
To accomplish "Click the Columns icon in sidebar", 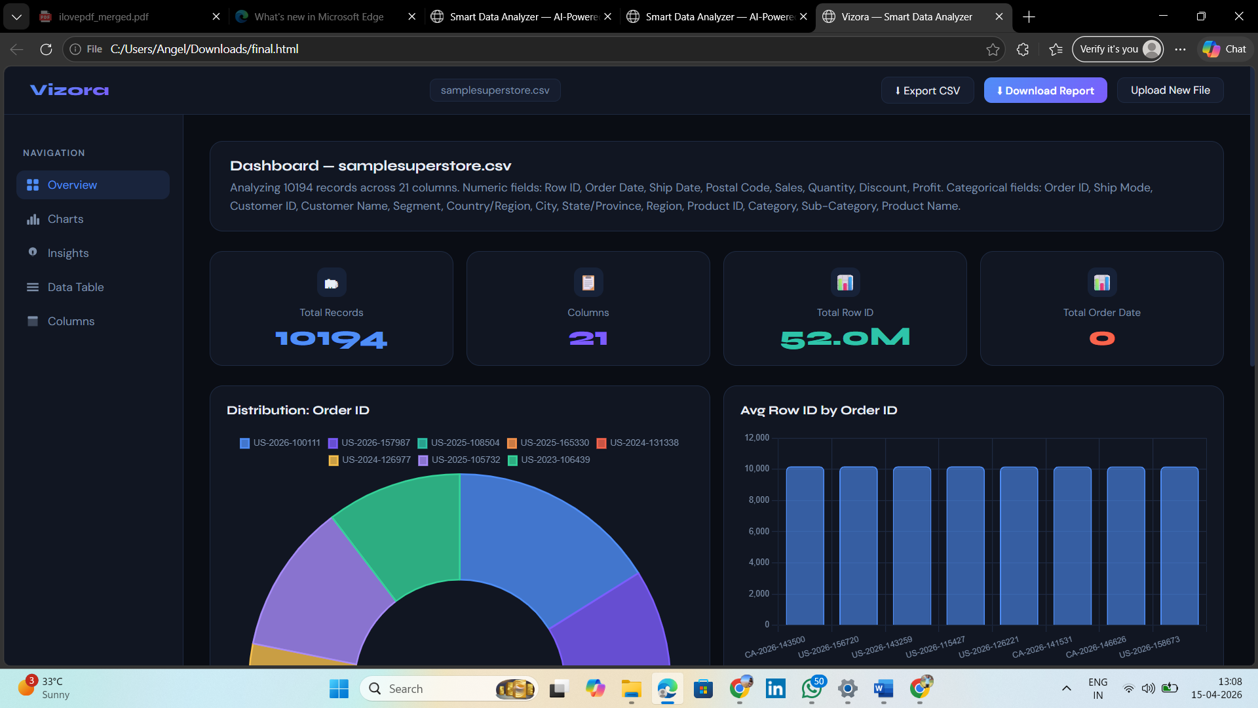I will tap(33, 321).
